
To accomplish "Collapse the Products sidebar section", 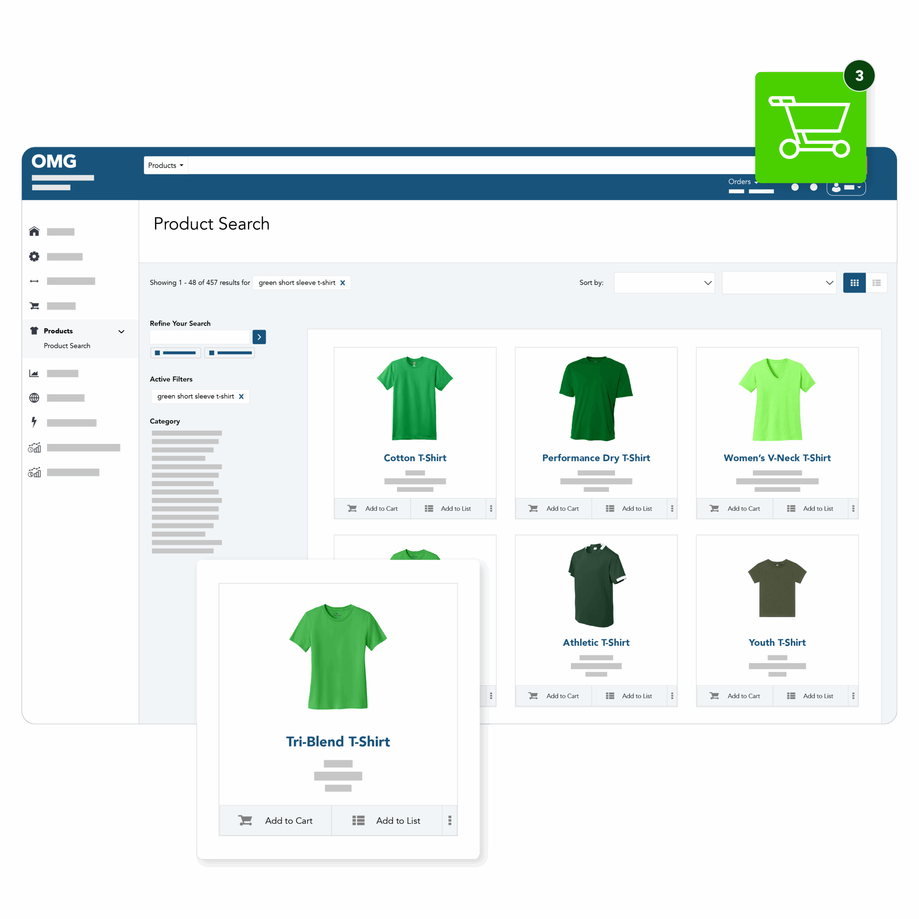I will [x=121, y=332].
